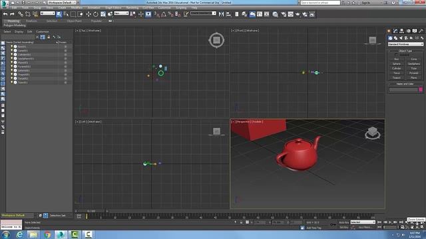Click the object name input field
This screenshot has width=426, height=239.
pos(403,90)
